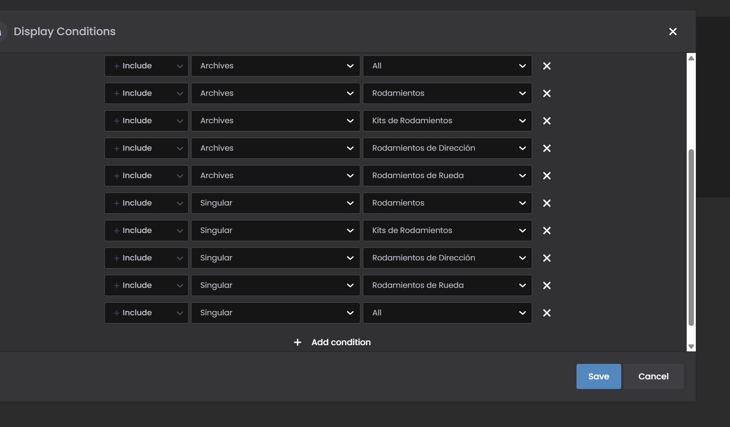Delete the Archives Rodamientos de Dirección row

[x=547, y=148]
